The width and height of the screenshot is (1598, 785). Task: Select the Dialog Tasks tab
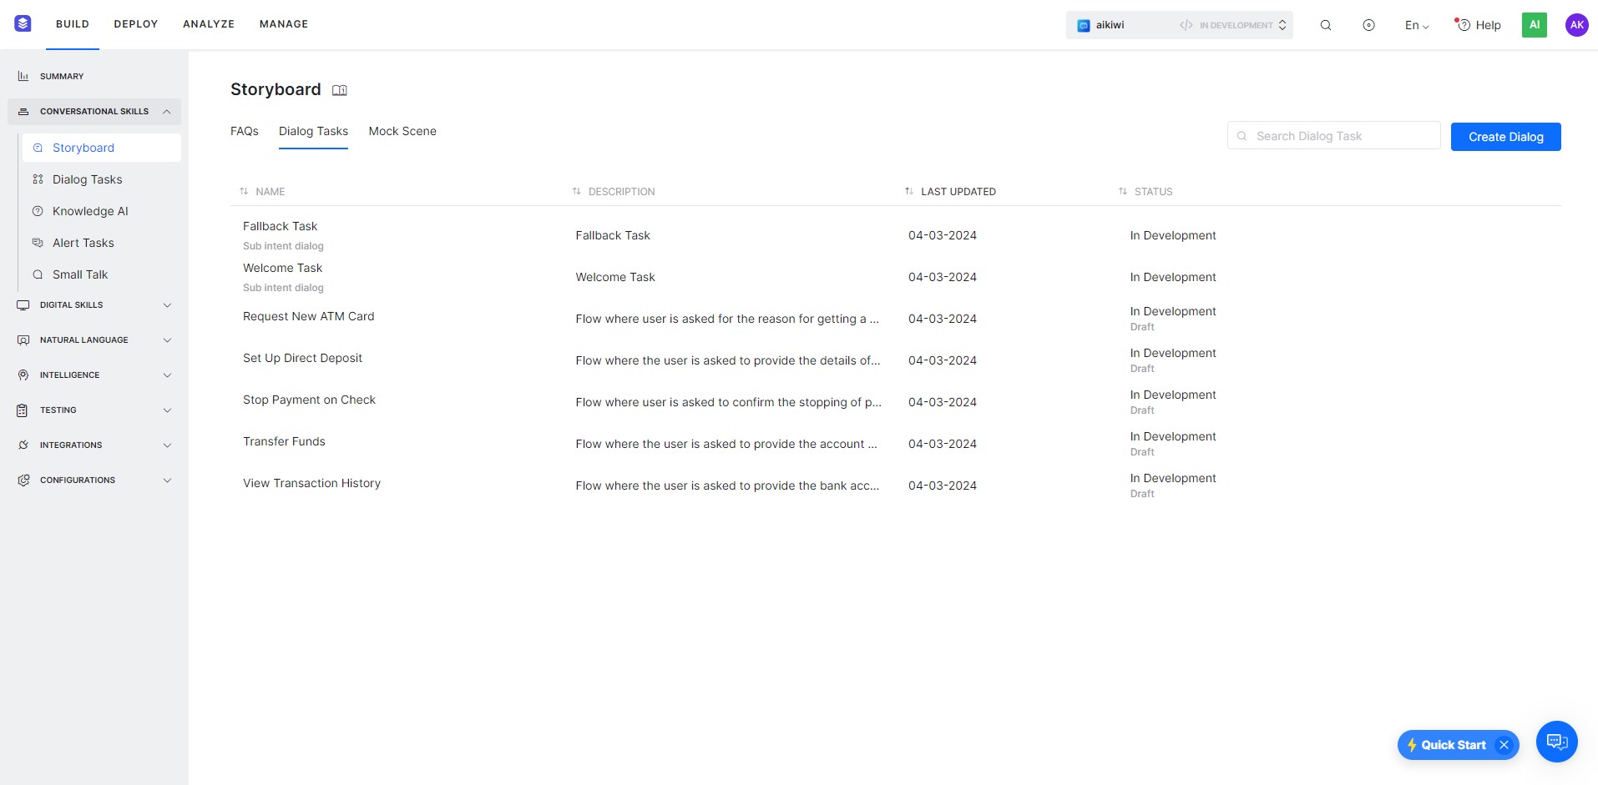click(313, 131)
